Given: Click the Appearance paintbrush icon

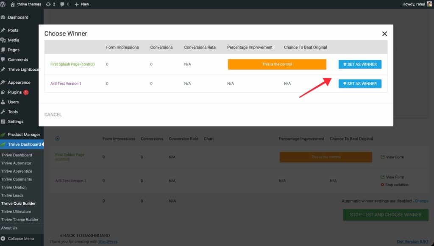Looking at the screenshot, I should point(3,83).
